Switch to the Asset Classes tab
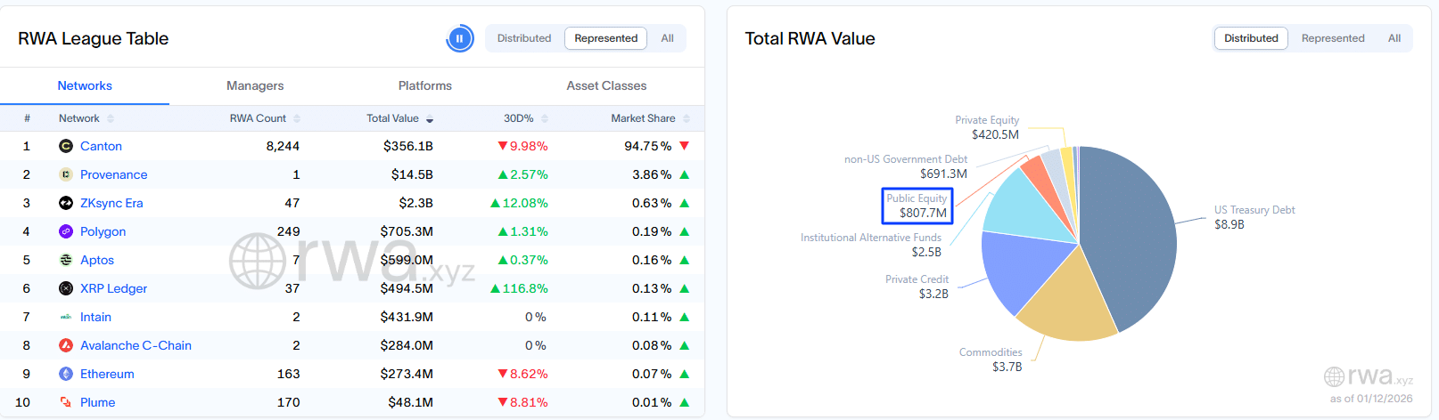 point(606,85)
